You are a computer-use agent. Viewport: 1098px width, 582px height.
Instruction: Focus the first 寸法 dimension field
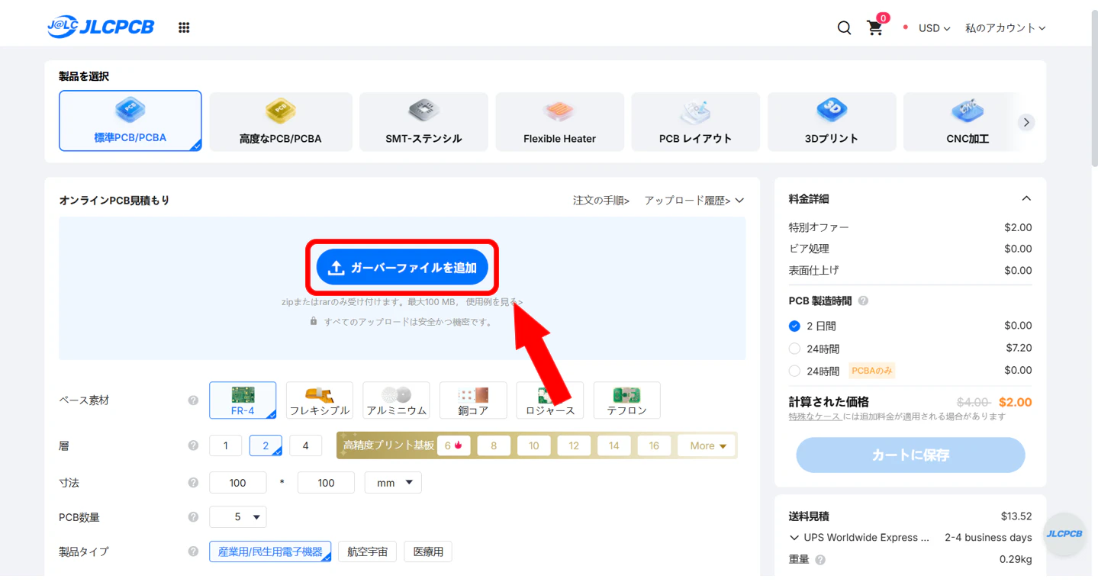tap(238, 482)
